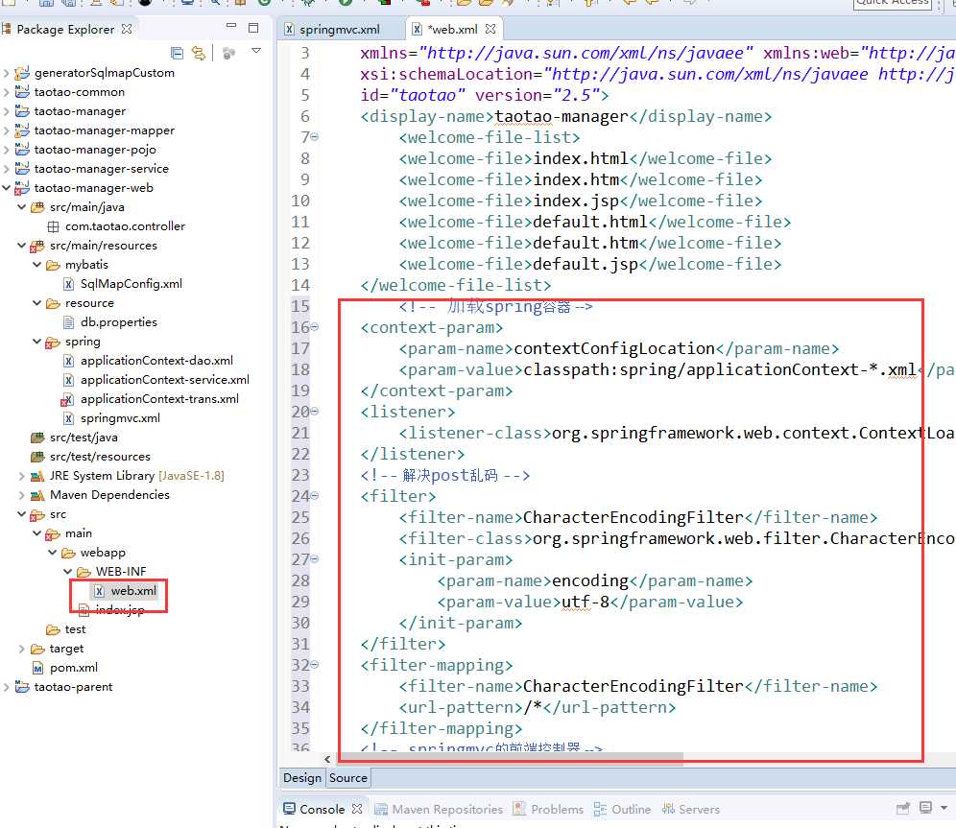Click the src/test/java folder icon
This screenshot has width=956, height=828.
pos(37,438)
